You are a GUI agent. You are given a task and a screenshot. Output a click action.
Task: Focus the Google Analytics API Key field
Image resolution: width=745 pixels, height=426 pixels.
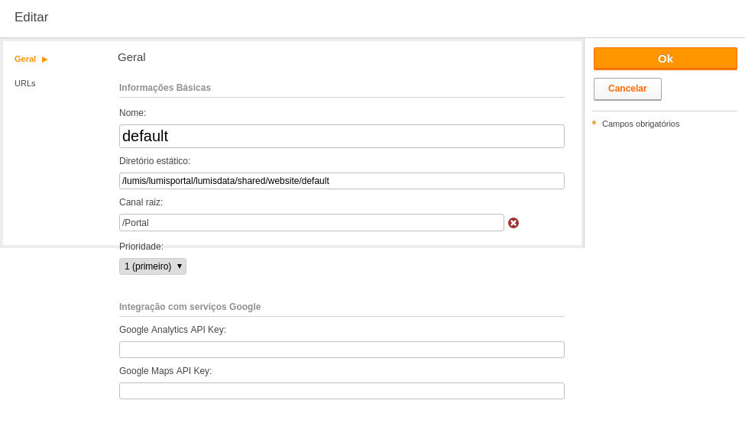[342, 350]
